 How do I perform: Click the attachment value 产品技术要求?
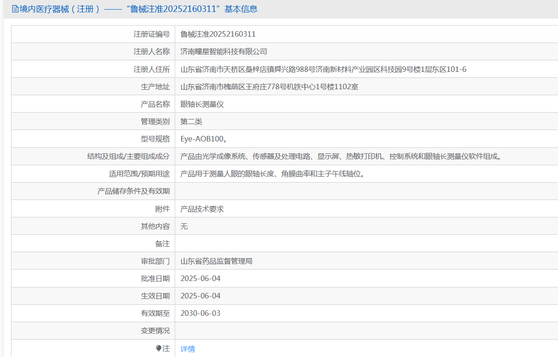[x=202, y=209]
